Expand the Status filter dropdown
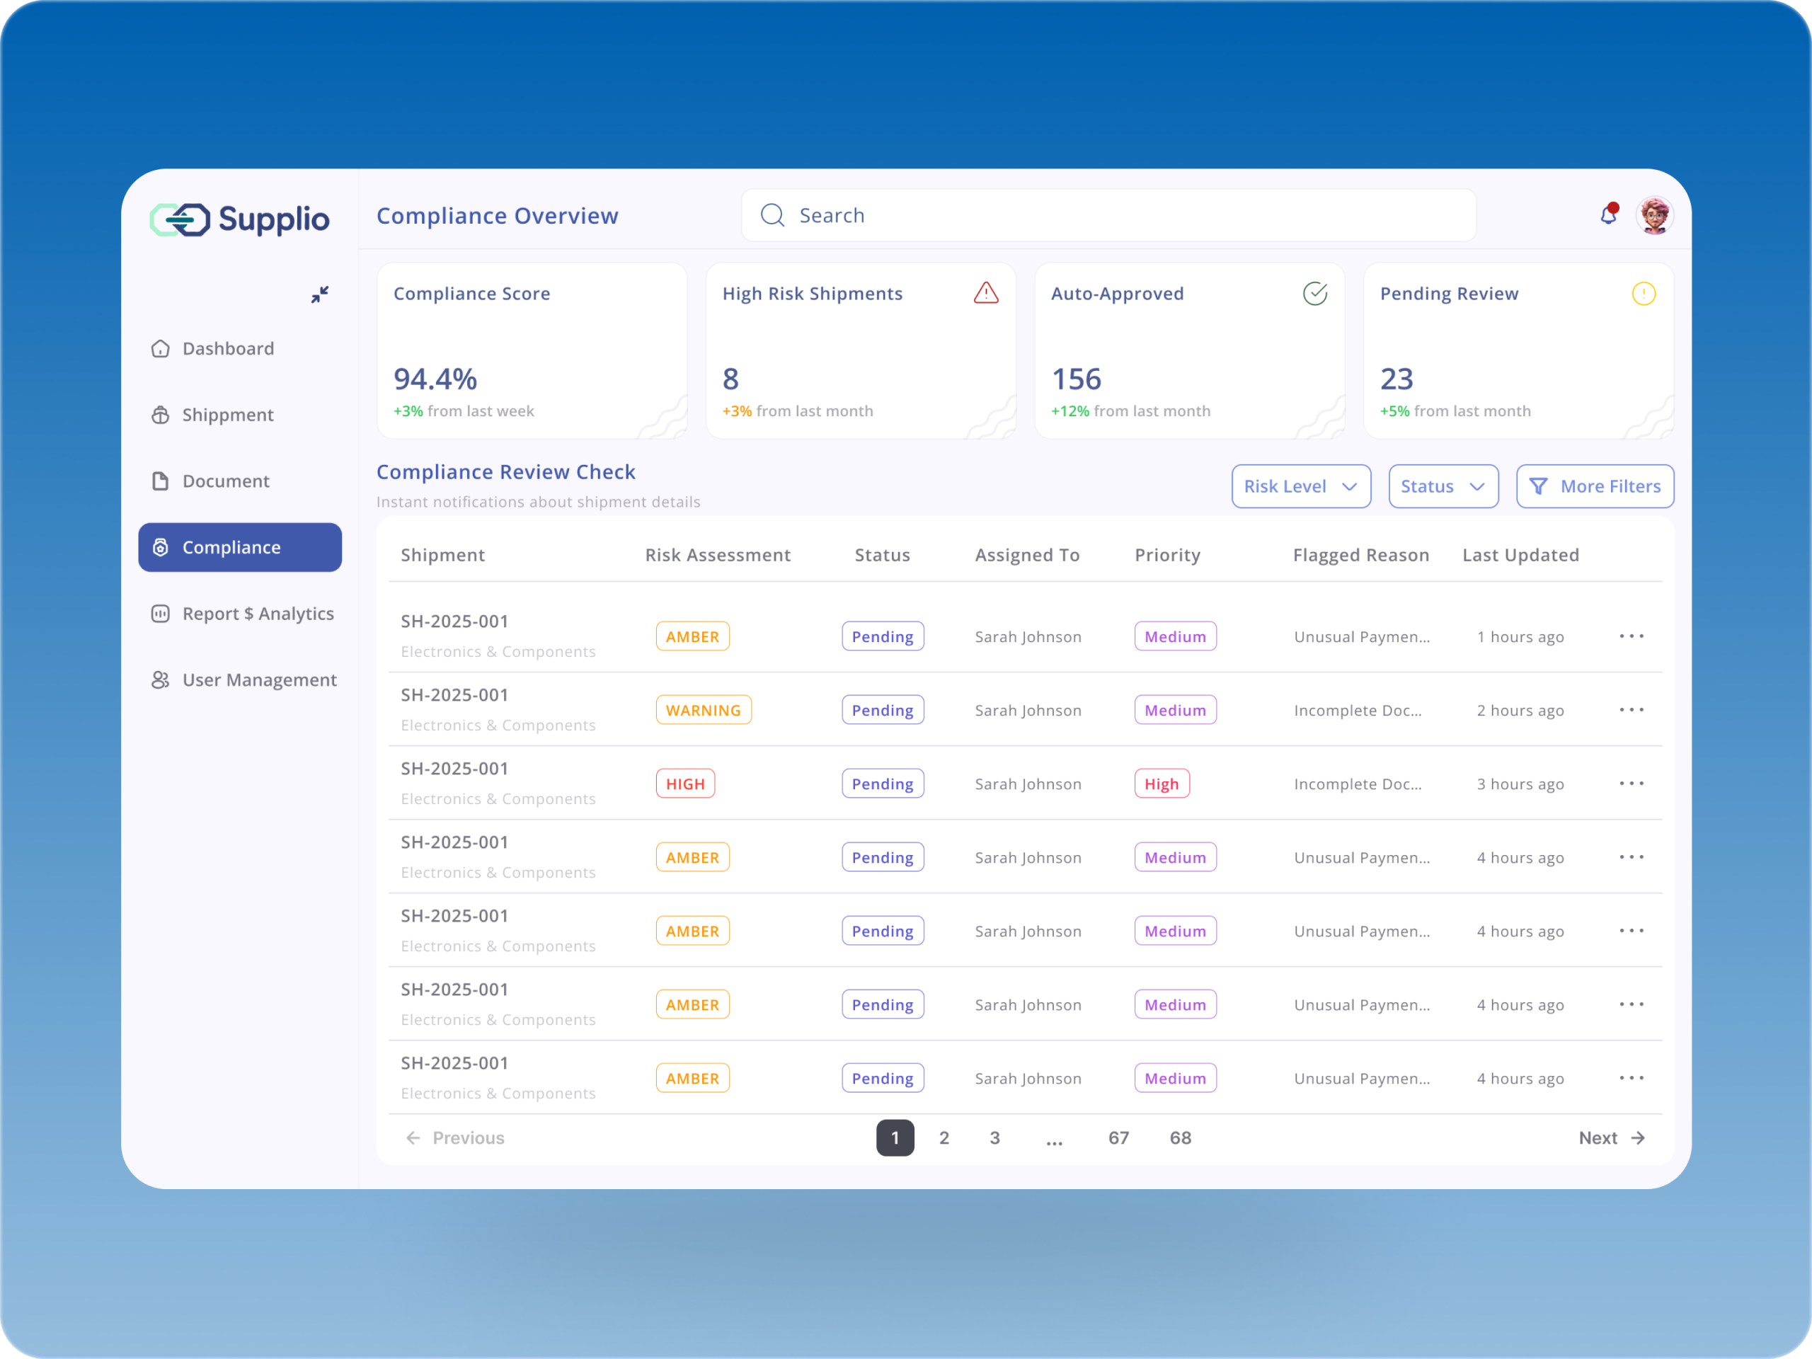Screen dimensions: 1812x1359 (1443, 486)
